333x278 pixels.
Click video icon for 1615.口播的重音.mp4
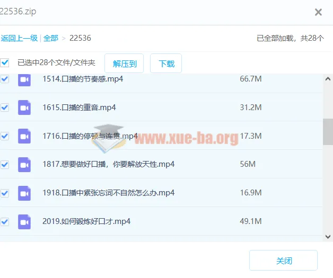(x=24, y=107)
